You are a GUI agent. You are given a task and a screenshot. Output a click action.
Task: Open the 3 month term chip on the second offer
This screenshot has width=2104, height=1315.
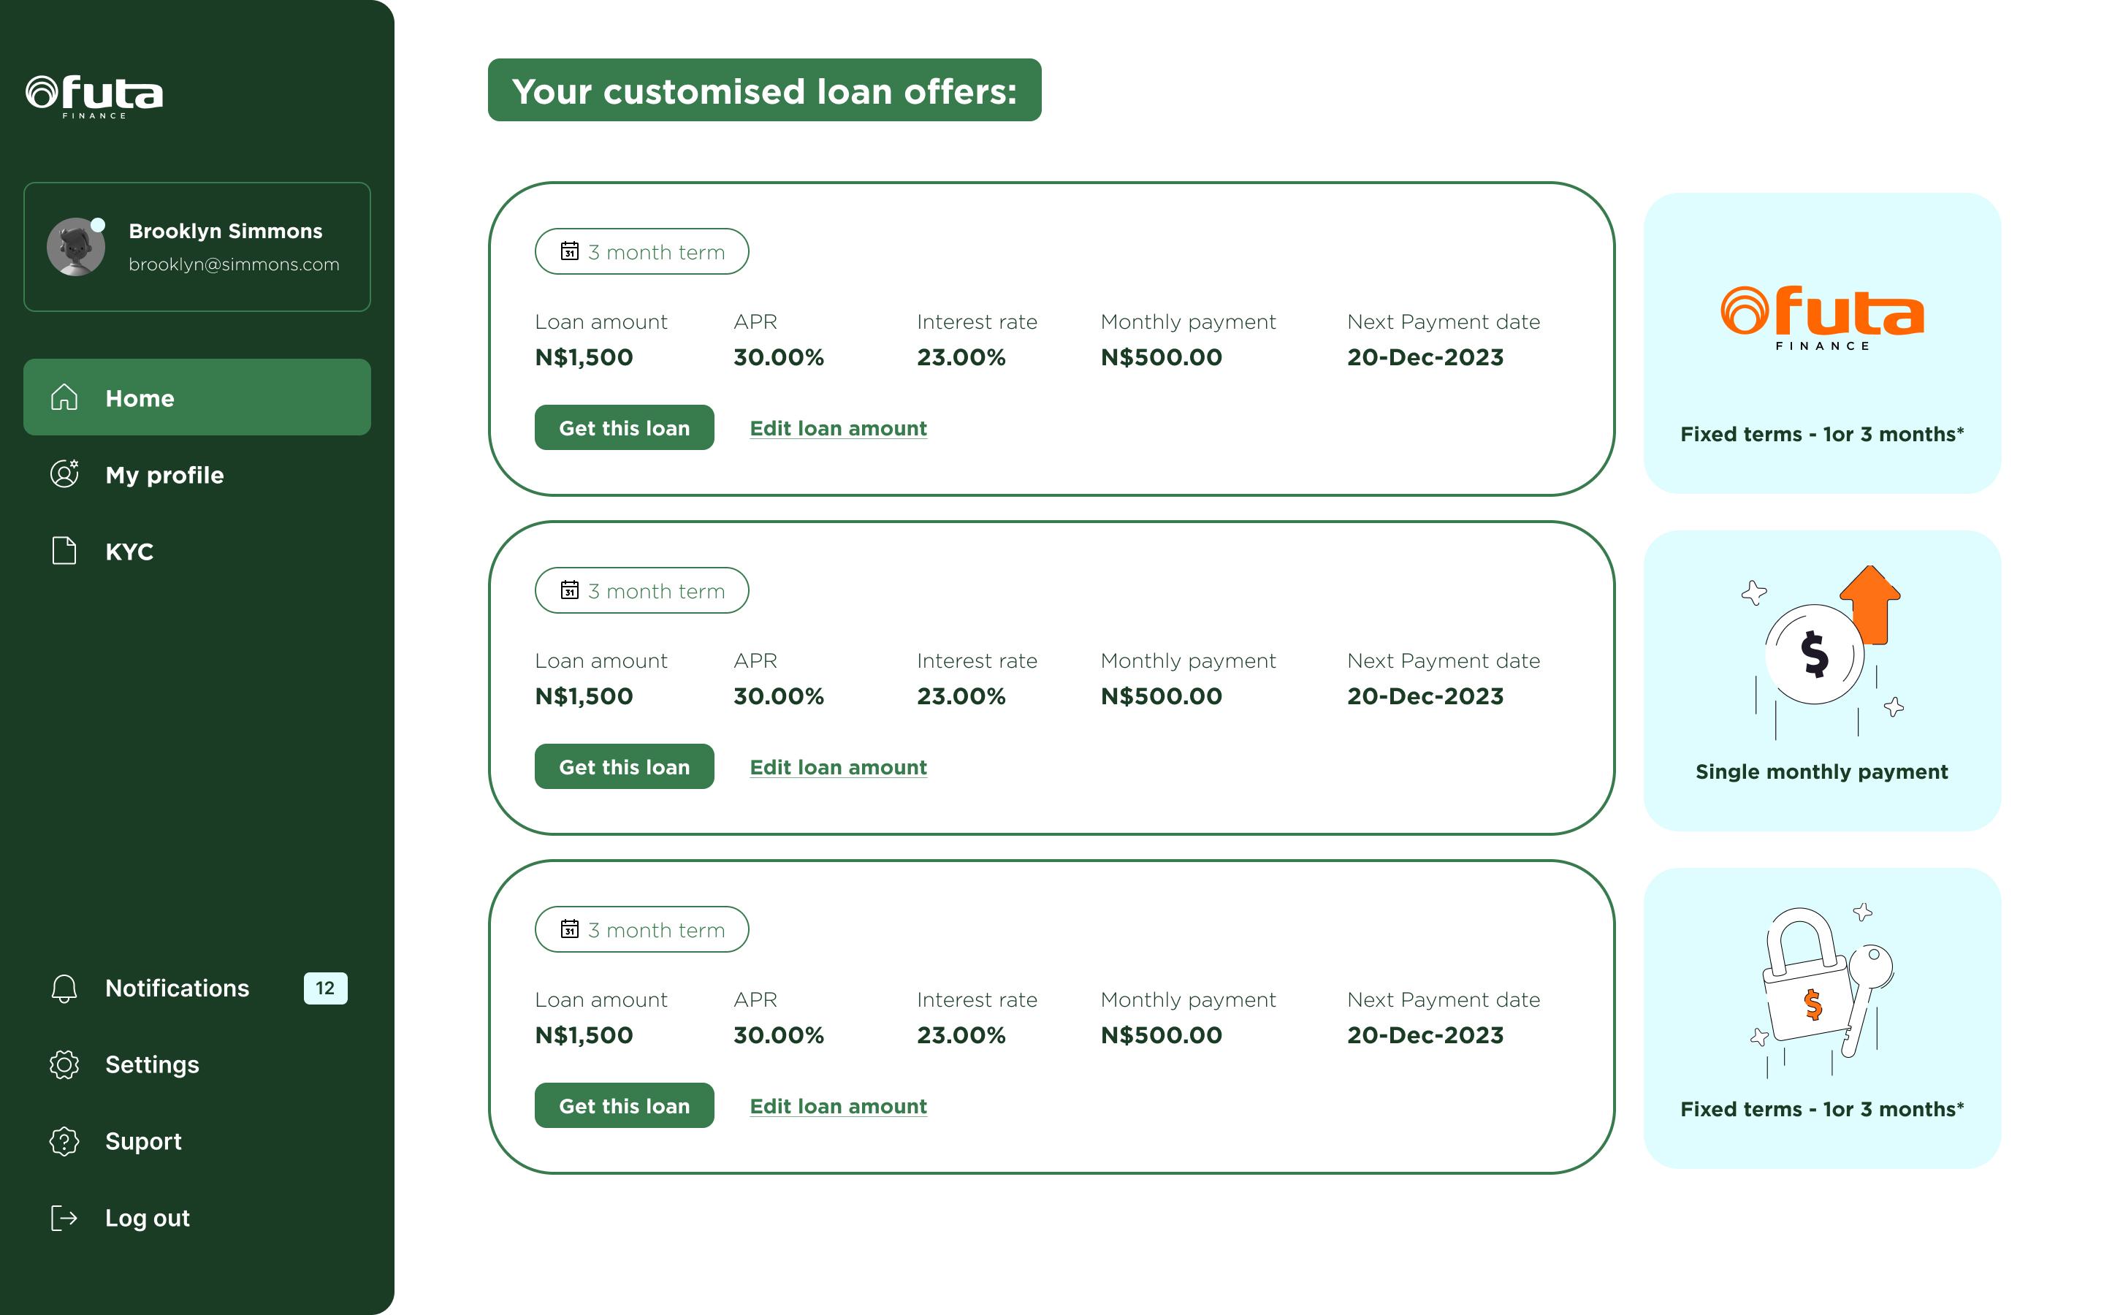point(641,590)
